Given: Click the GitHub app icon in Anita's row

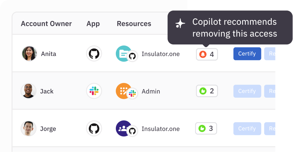Looking at the screenshot, I should coord(94,54).
